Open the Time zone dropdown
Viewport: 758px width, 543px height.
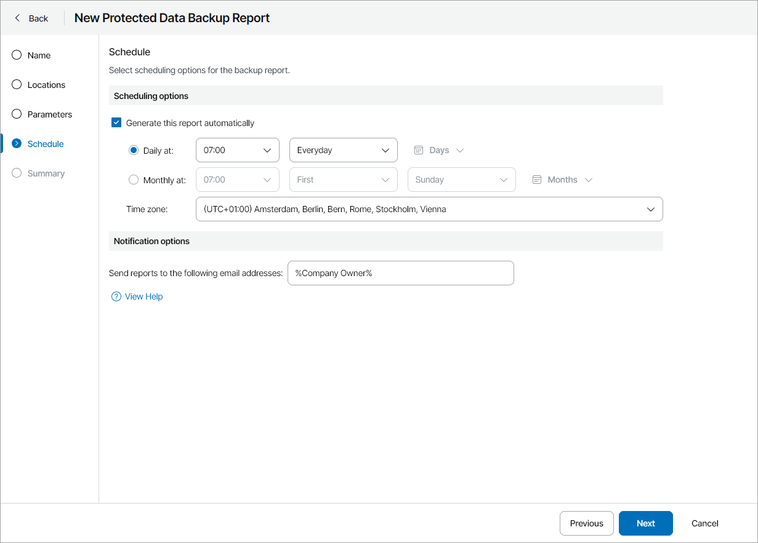429,209
